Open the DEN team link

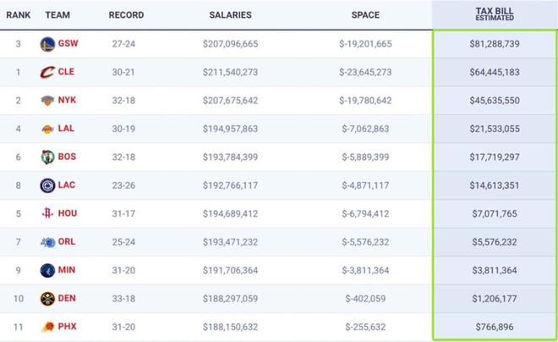tap(68, 299)
